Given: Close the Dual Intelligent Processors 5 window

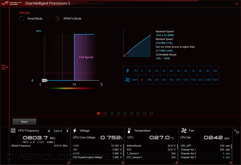Looking at the screenshot, I should pos(237,4).
